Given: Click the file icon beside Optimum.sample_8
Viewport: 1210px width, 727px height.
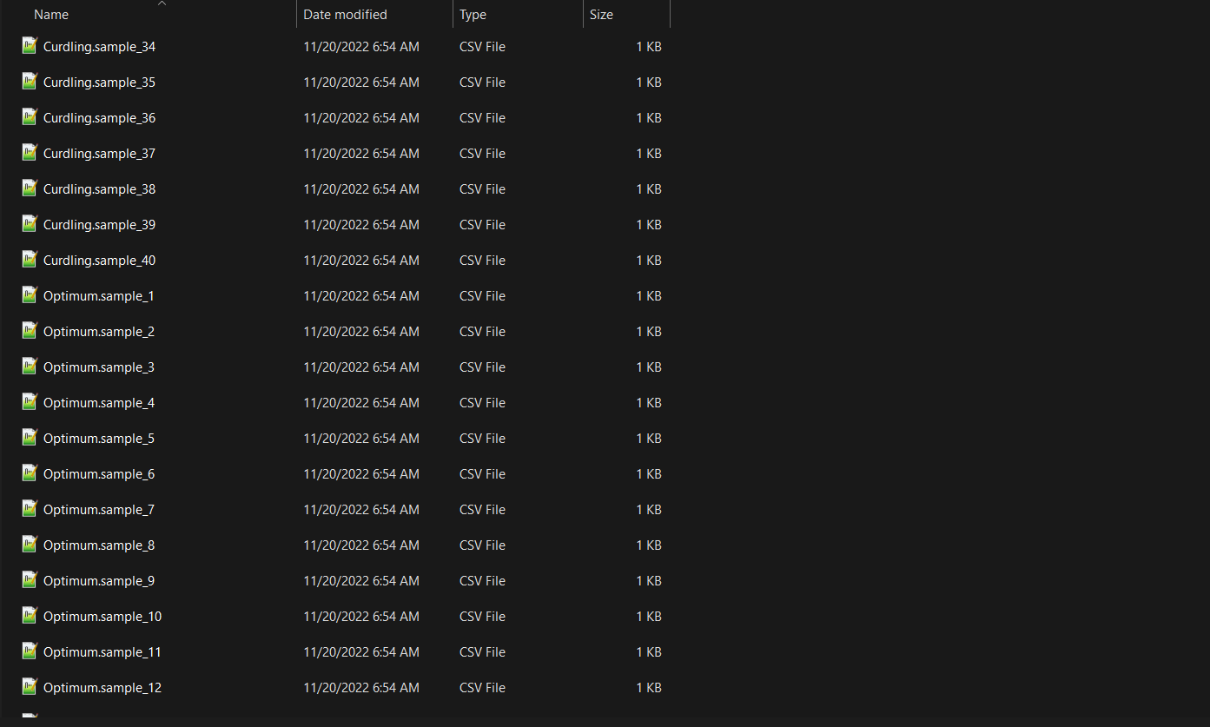Looking at the screenshot, I should pyautogui.click(x=30, y=545).
